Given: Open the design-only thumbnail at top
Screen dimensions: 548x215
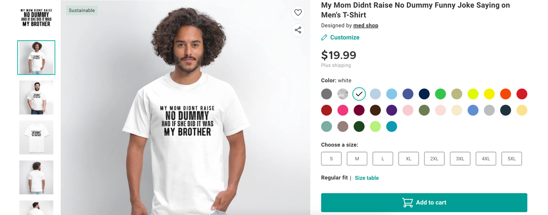Looking at the screenshot, I should pos(36,18).
